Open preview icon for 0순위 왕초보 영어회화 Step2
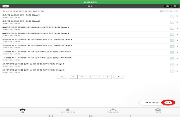Image resolution: width=180 pixels, height=117 pixels. pos(172,22)
